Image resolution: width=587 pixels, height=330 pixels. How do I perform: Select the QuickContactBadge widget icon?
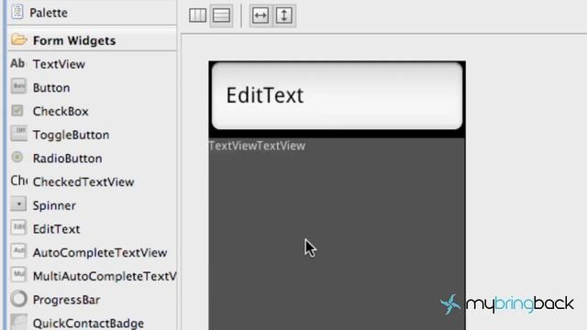click(x=18, y=322)
